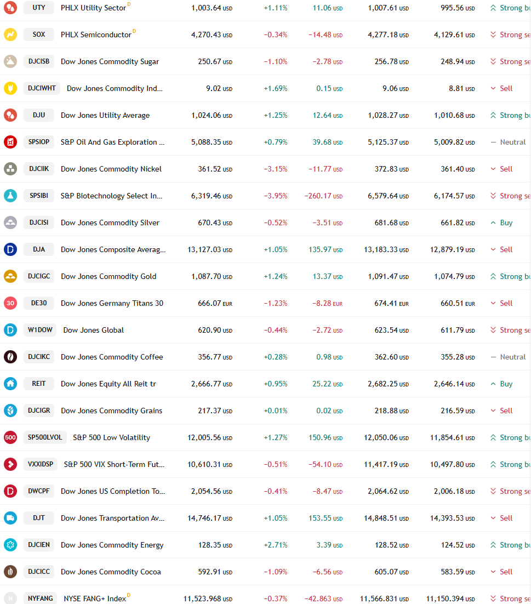Screen dimensions: 531x604
Task: Open the UTY ticker badge
Action: pos(39,8)
